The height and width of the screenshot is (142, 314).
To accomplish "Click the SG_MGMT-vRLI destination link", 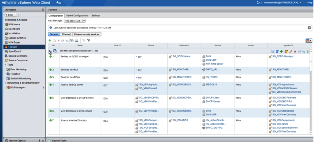I will (181, 70).
